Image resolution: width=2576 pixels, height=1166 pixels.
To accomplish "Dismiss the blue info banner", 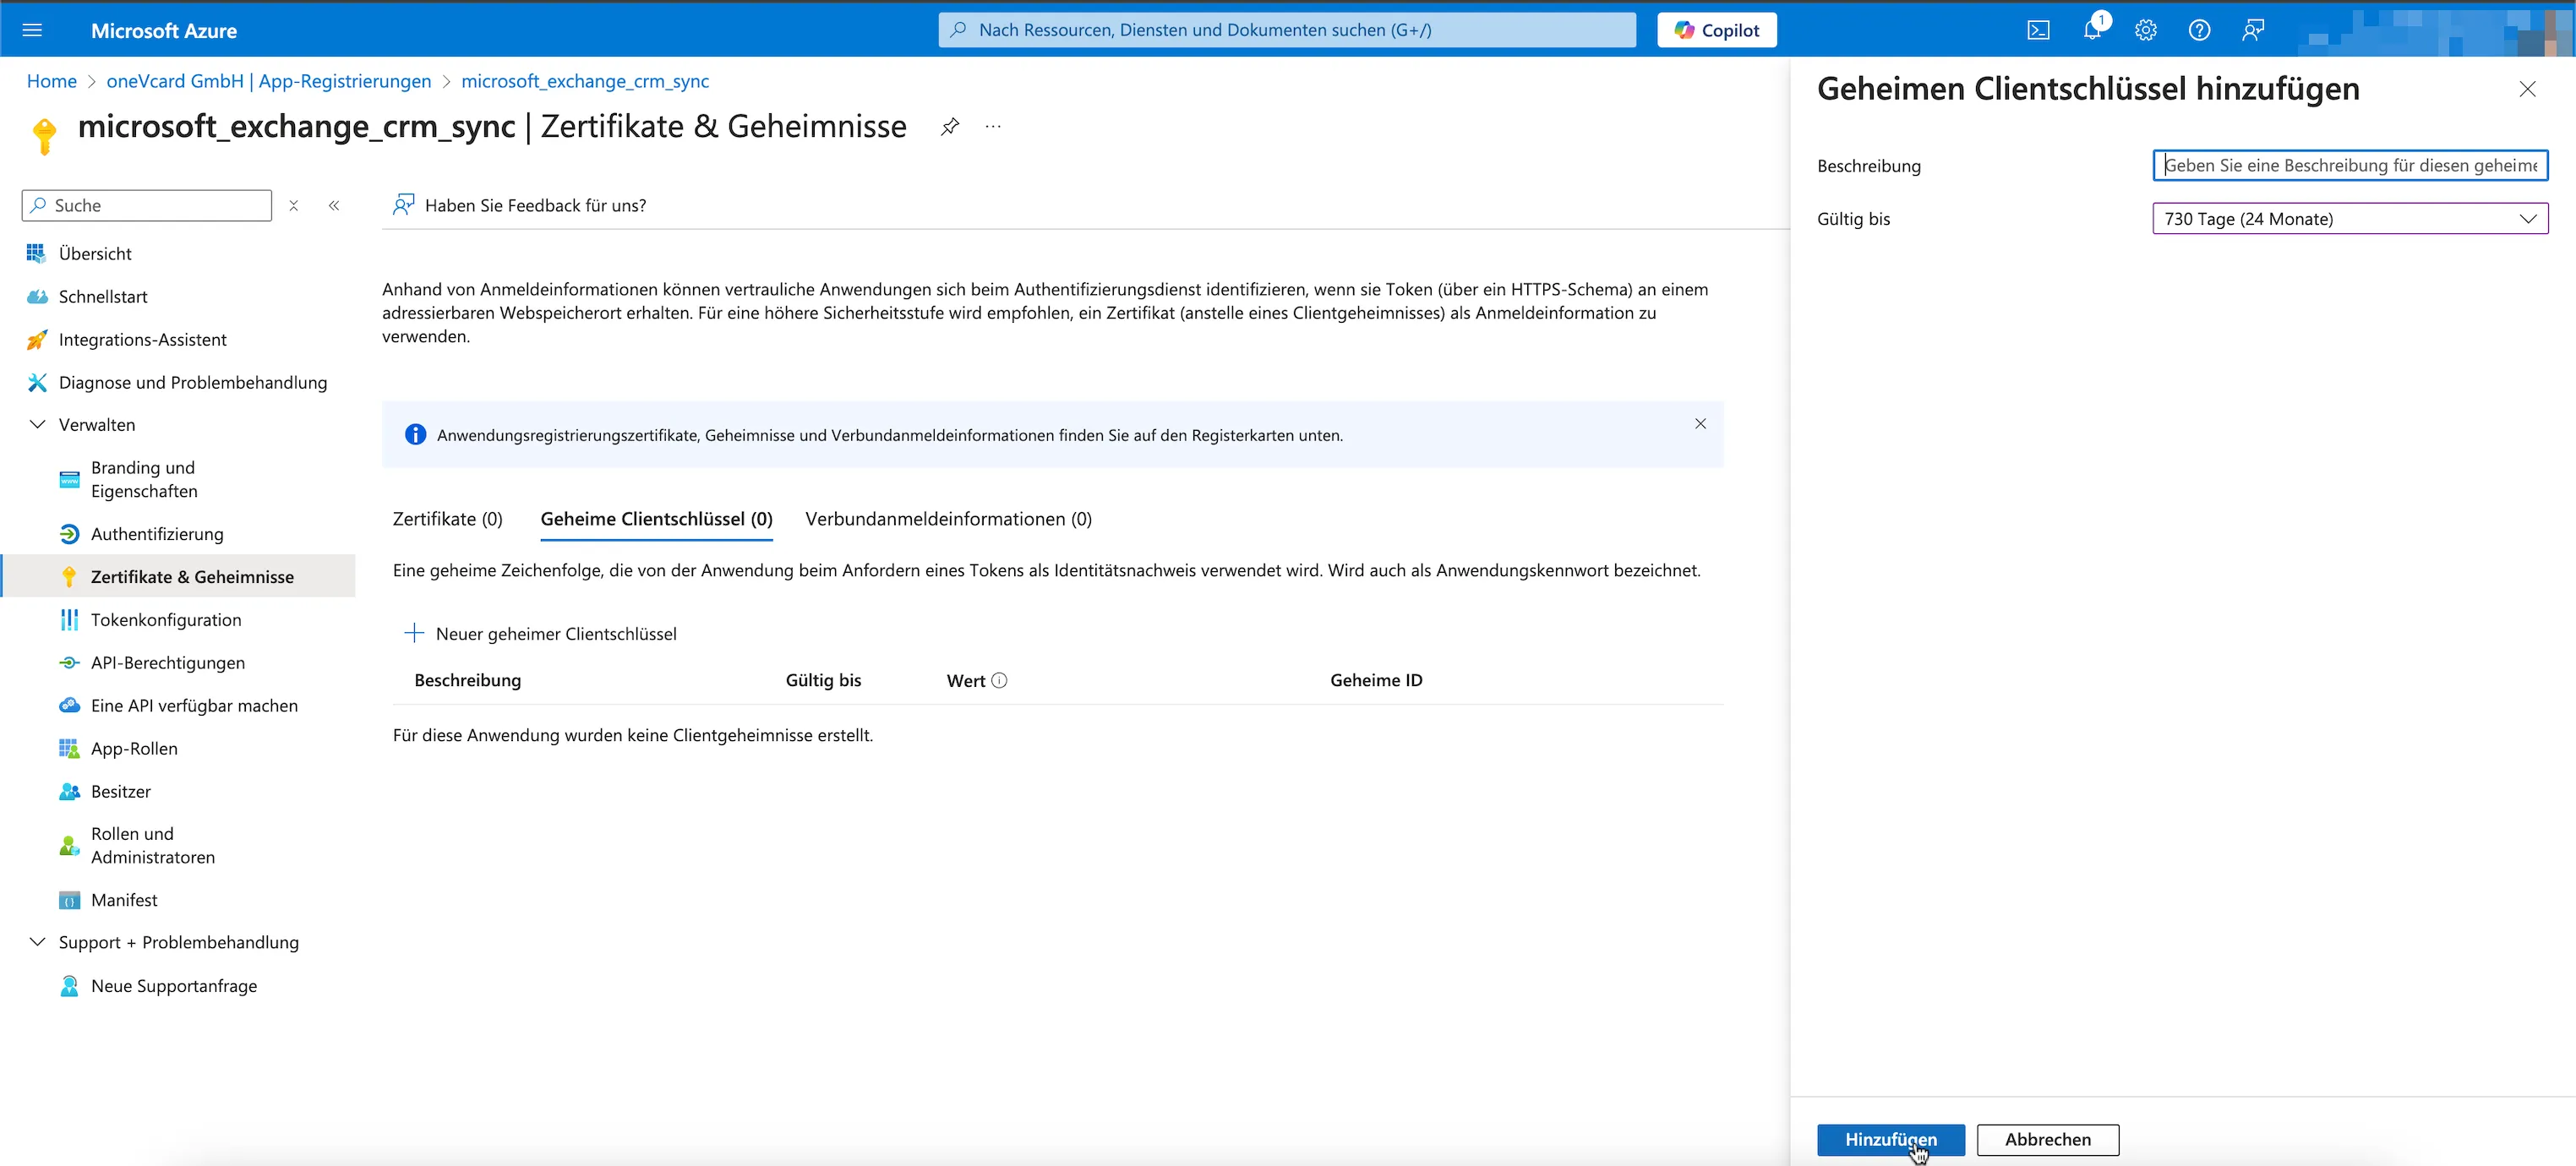I will point(1700,424).
